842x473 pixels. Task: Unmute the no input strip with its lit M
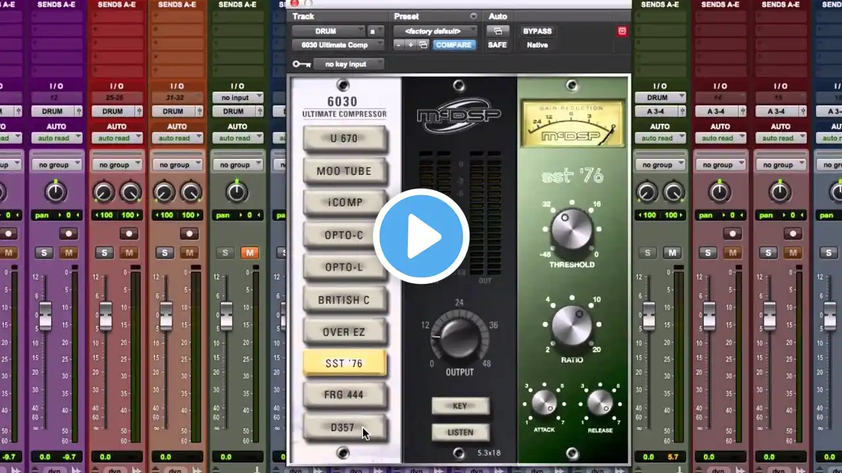249,253
